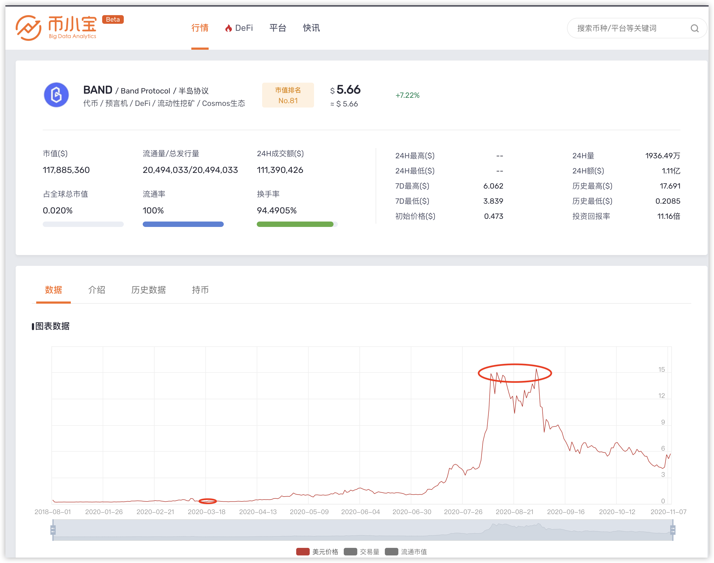Screen dimensions: 714x563
Task: Click the 2020-03-18 date axis label
Action: [206, 512]
